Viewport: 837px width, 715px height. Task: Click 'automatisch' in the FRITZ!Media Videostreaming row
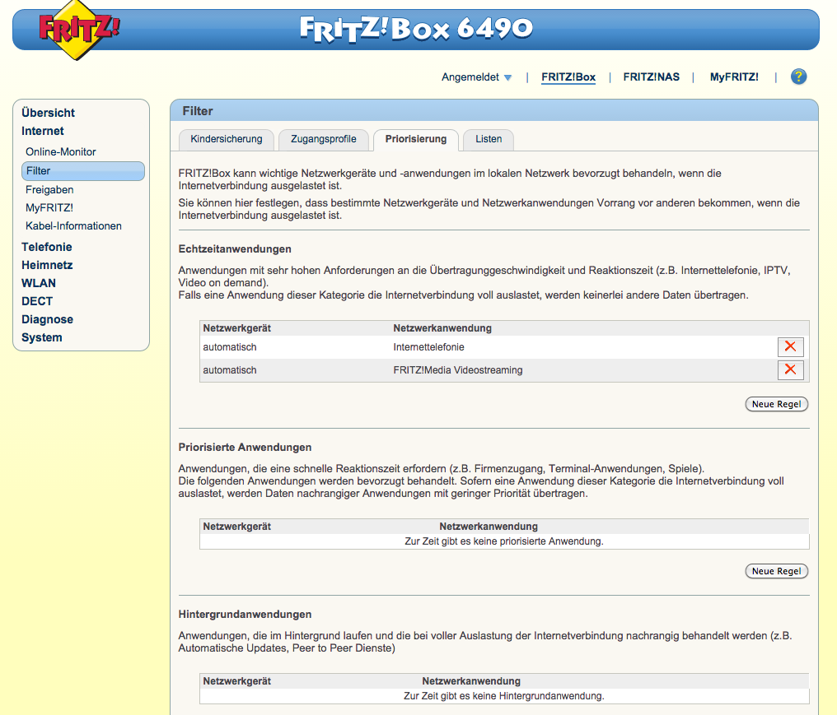pos(230,370)
